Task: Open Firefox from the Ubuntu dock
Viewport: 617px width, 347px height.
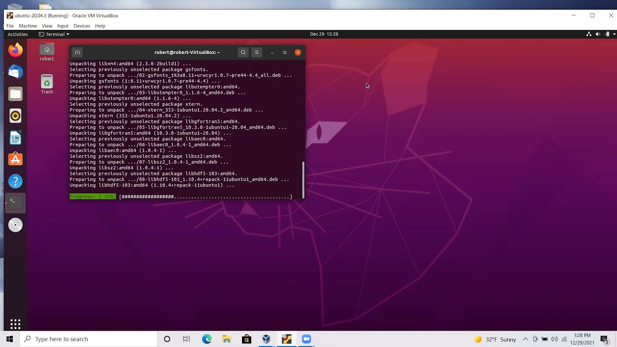Action: [x=15, y=50]
